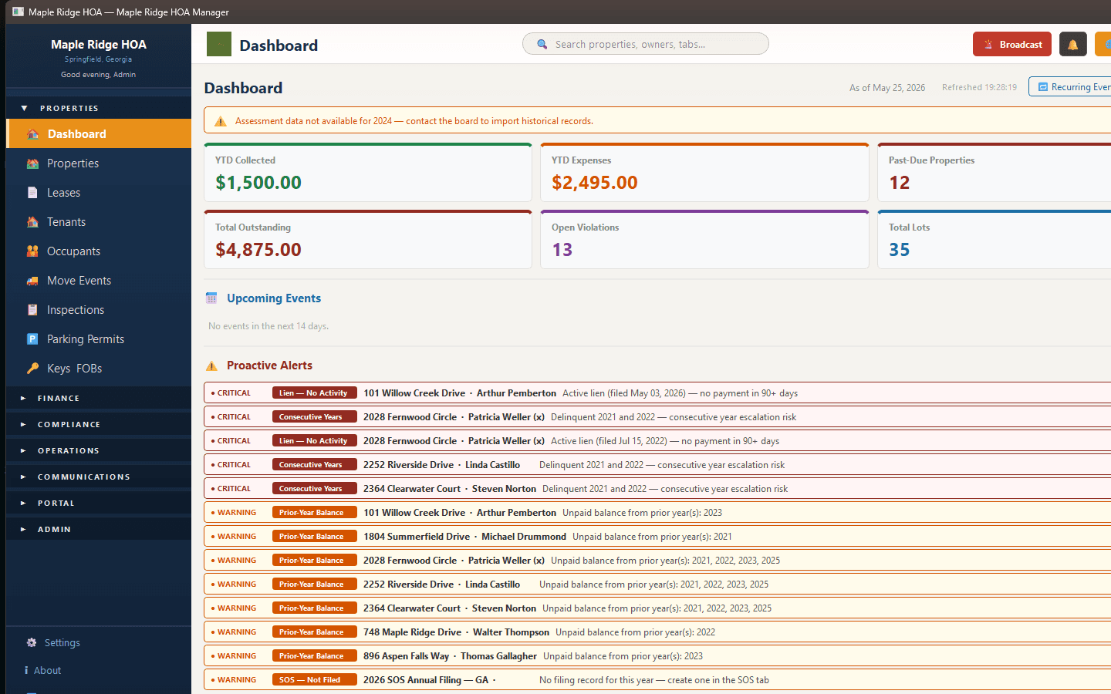Open the Dashboard sidebar item

click(99, 134)
